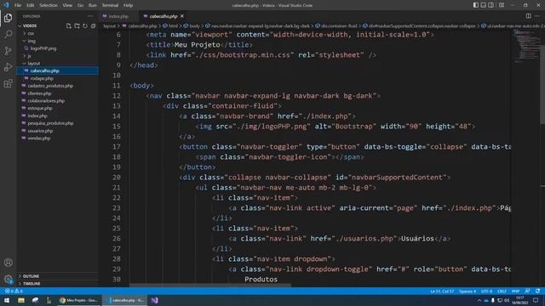This screenshot has height=306, width=545.
Task: Open rodape.php in the file tree
Action: click(x=42, y=78)
